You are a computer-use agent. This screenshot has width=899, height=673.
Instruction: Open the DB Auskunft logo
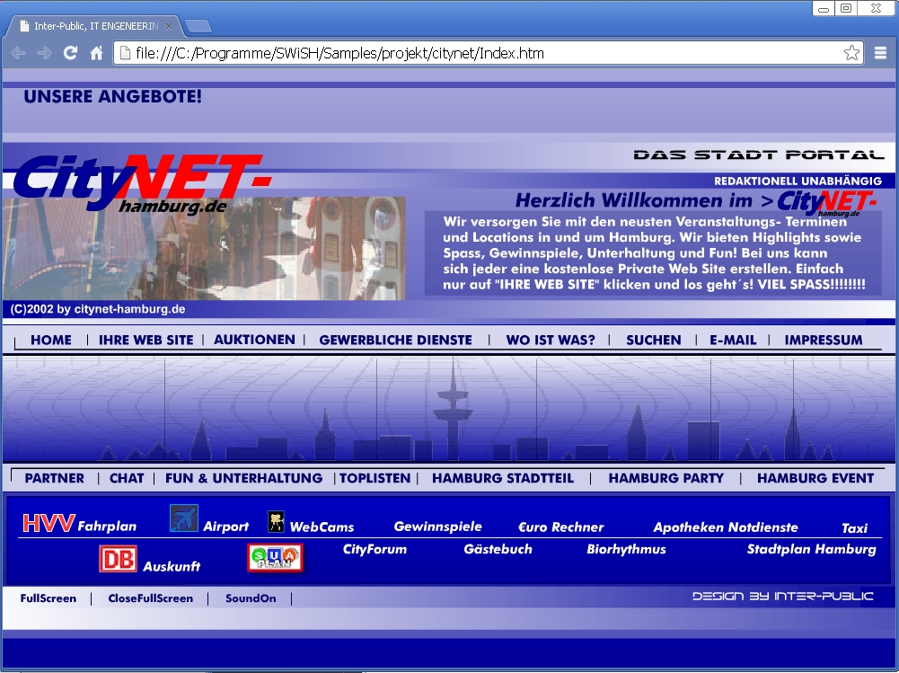(118, 559)
